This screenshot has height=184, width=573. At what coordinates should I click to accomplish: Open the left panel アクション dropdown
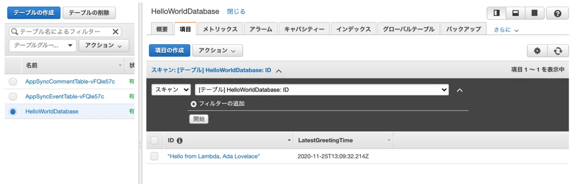pyautogui.click(x=104, y=45)
